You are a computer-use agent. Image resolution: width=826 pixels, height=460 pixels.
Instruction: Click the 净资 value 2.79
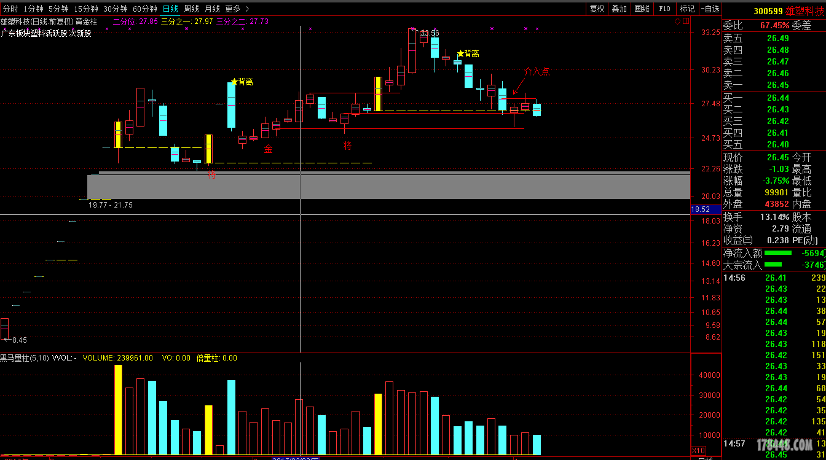pos(780,228)
